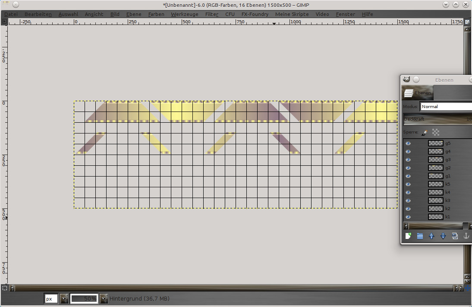Screen dimensions: 472x307
Task: Create a new layer with the new-layer icon
Action: (408, 236)
